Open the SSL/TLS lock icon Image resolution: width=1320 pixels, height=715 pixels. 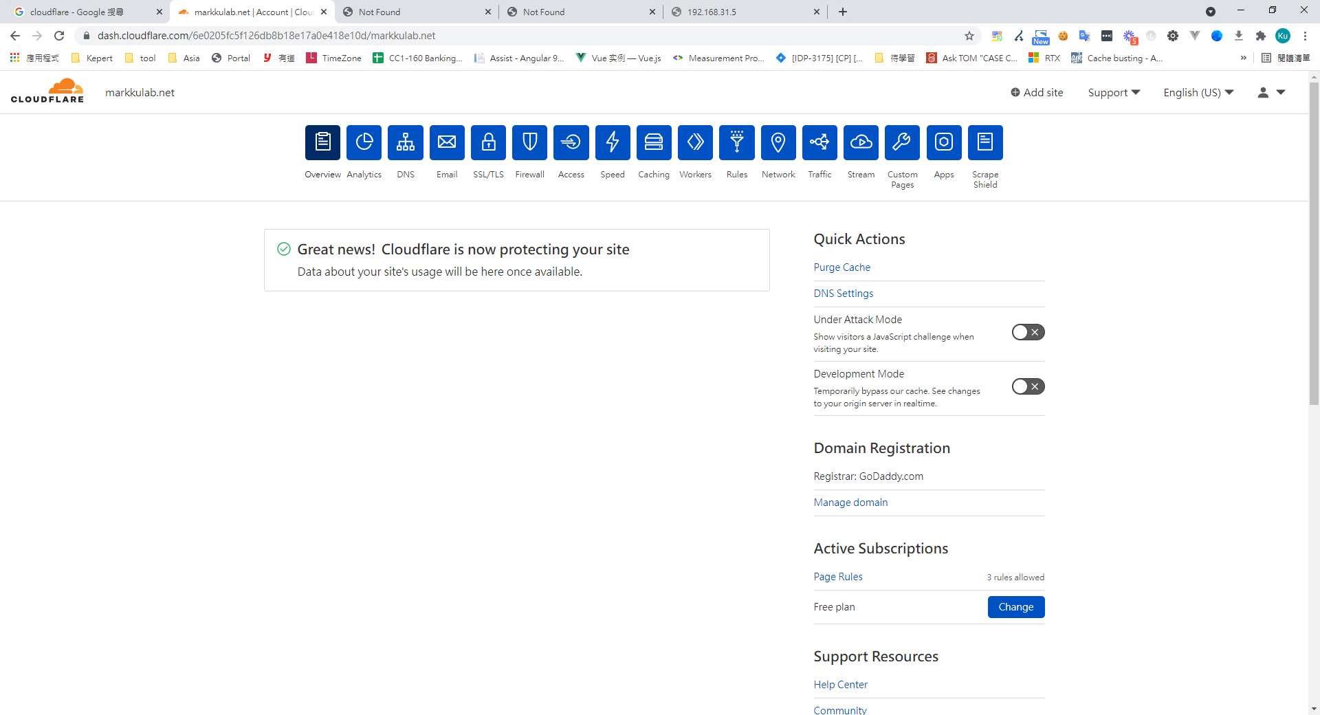click(x=488, y=142)
